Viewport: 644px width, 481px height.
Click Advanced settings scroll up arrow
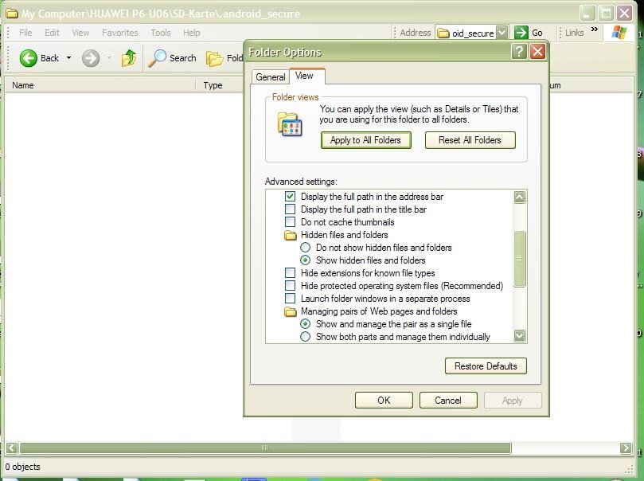point(519,197)
